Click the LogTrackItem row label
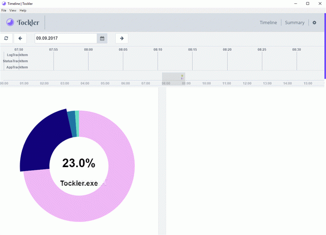Screen dimensions: 326x235 tap(17, 55)
